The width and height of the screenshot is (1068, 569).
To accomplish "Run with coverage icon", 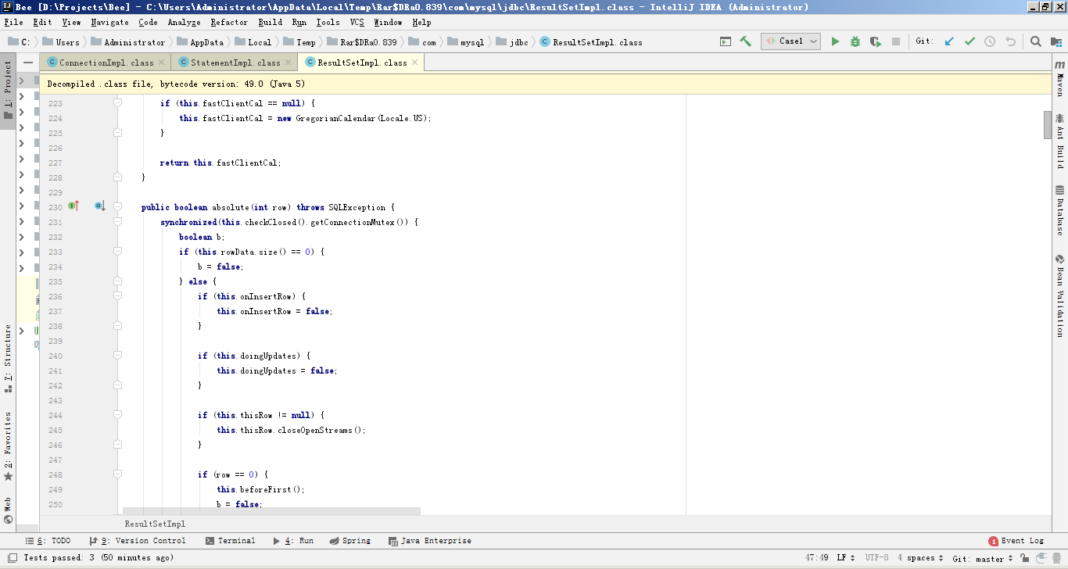I will [876, 41].
